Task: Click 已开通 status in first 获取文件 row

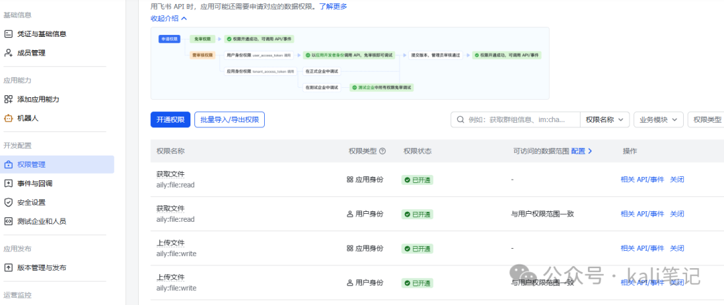Action: [x=418, y=180]
